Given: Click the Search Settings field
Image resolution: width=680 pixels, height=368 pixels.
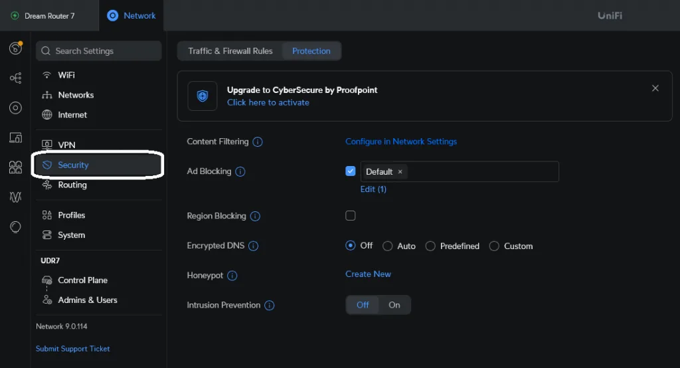Looking at the screenshot, I should 98,50.
